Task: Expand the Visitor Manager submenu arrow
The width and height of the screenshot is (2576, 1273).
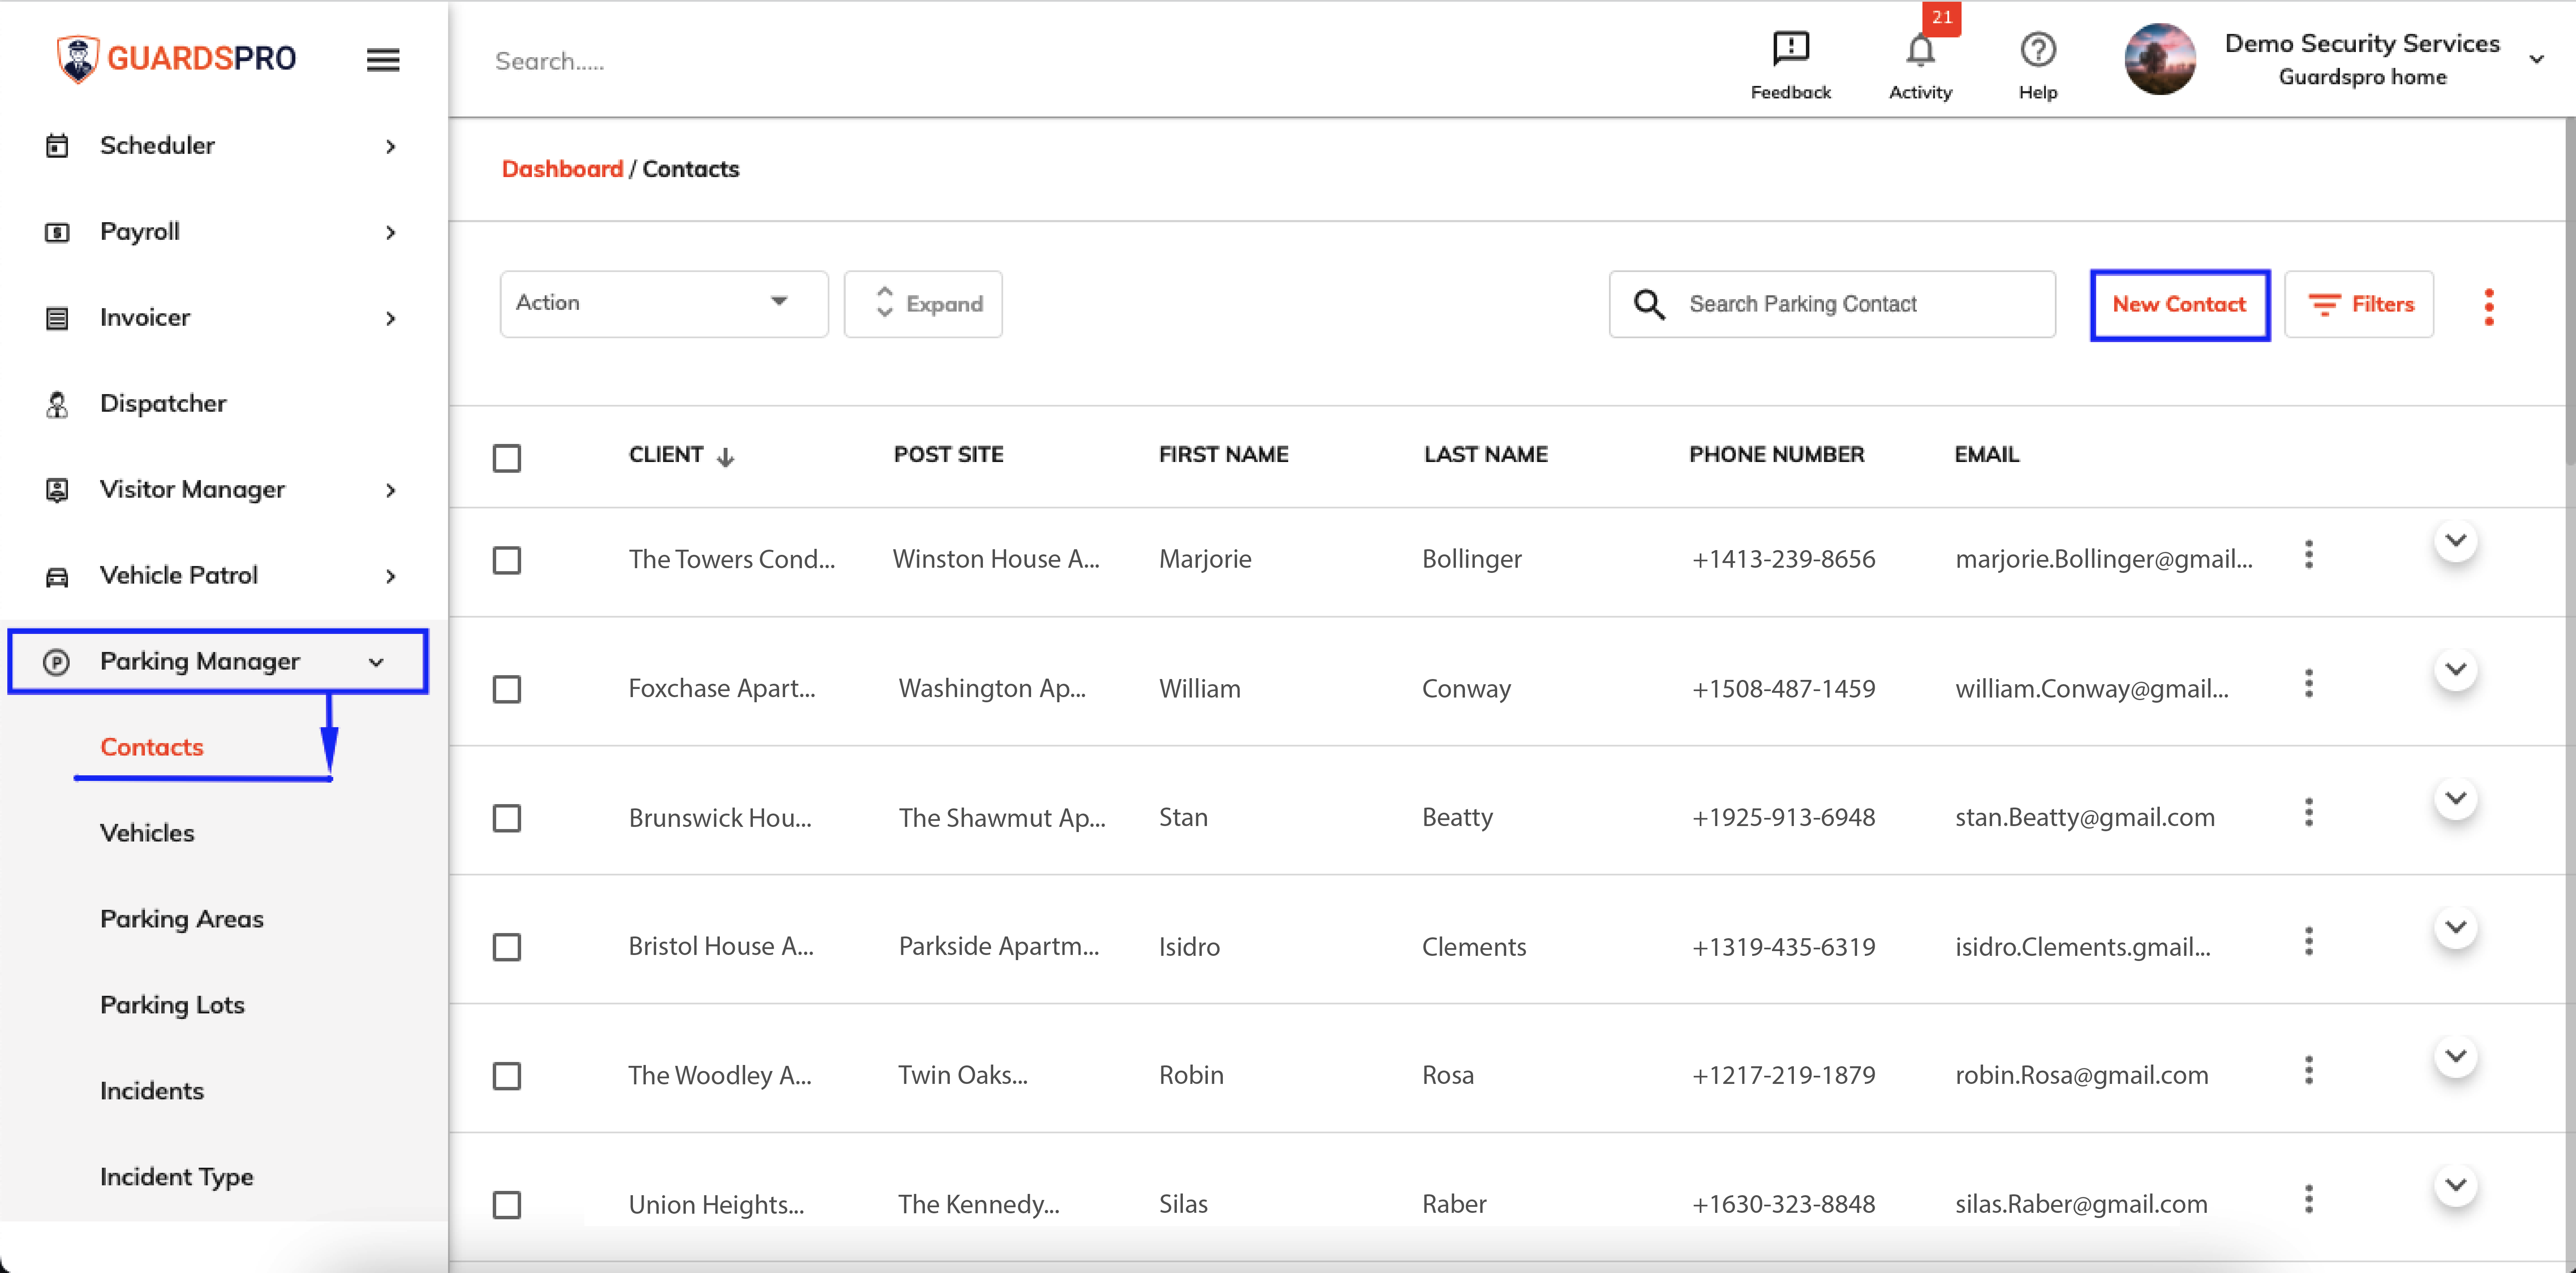Action: click(391, 491)
